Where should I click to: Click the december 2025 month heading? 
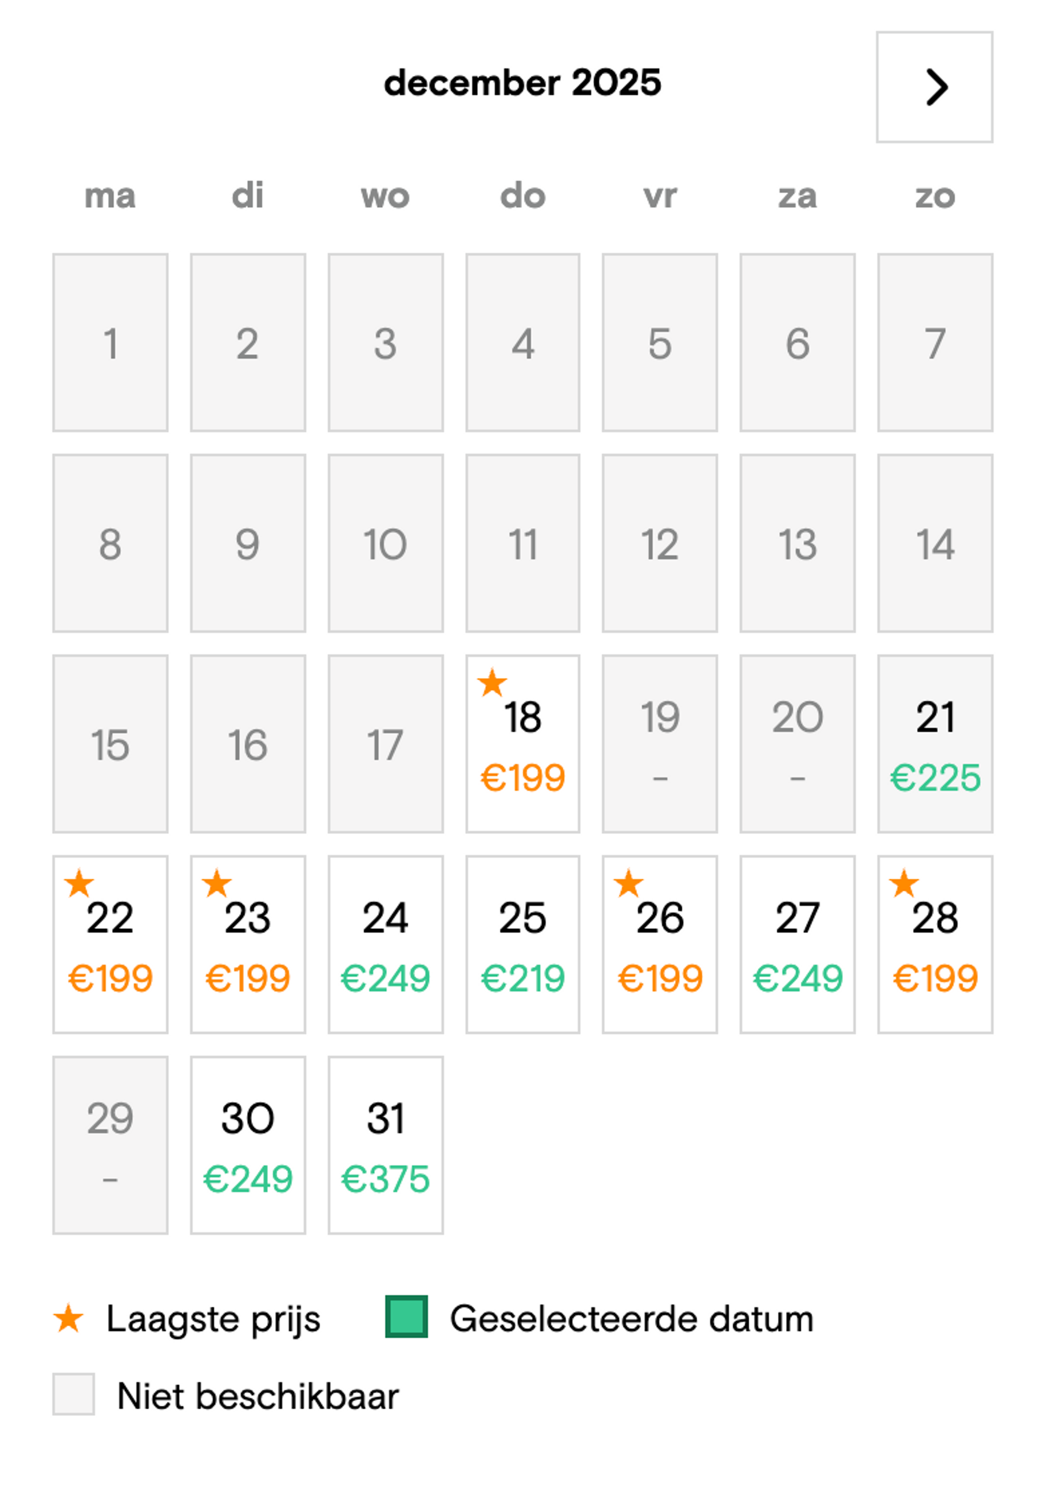(522, 83)
